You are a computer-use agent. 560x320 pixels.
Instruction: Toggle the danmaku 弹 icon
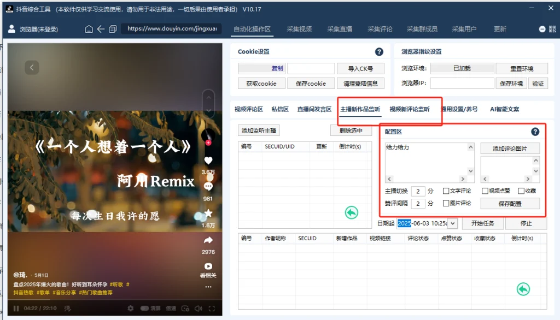pos(67,308)
